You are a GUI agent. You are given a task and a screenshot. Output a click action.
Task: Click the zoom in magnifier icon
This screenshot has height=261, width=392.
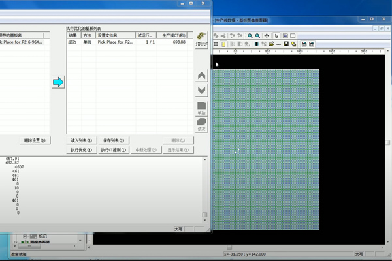click(x=250, y=36)
